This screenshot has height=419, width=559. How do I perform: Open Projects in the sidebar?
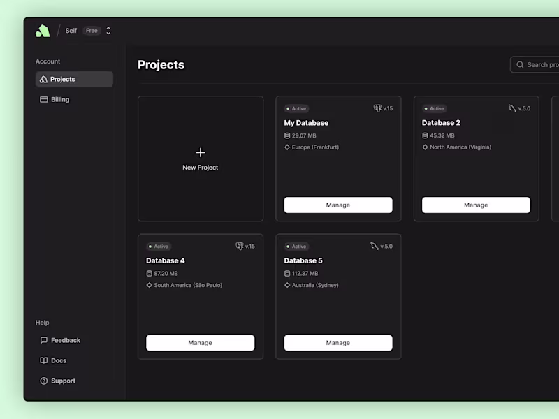click(74, 79)
